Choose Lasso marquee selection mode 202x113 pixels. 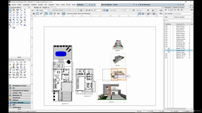point(55,13)
